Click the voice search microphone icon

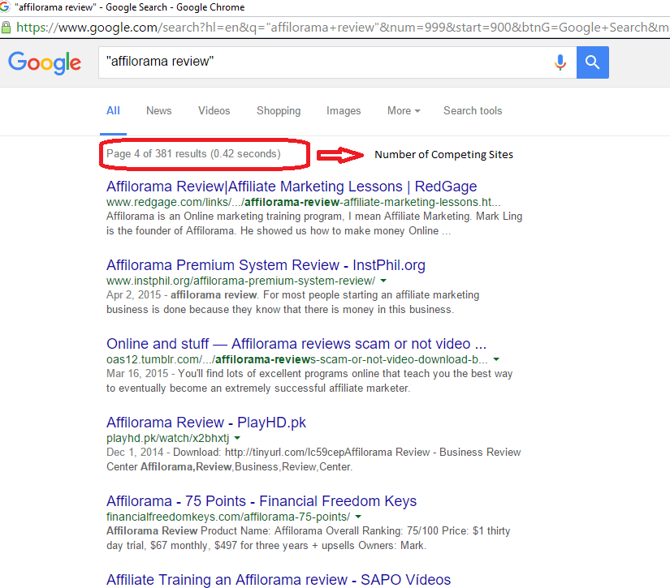pyautogui.click(x=560, y=62)
